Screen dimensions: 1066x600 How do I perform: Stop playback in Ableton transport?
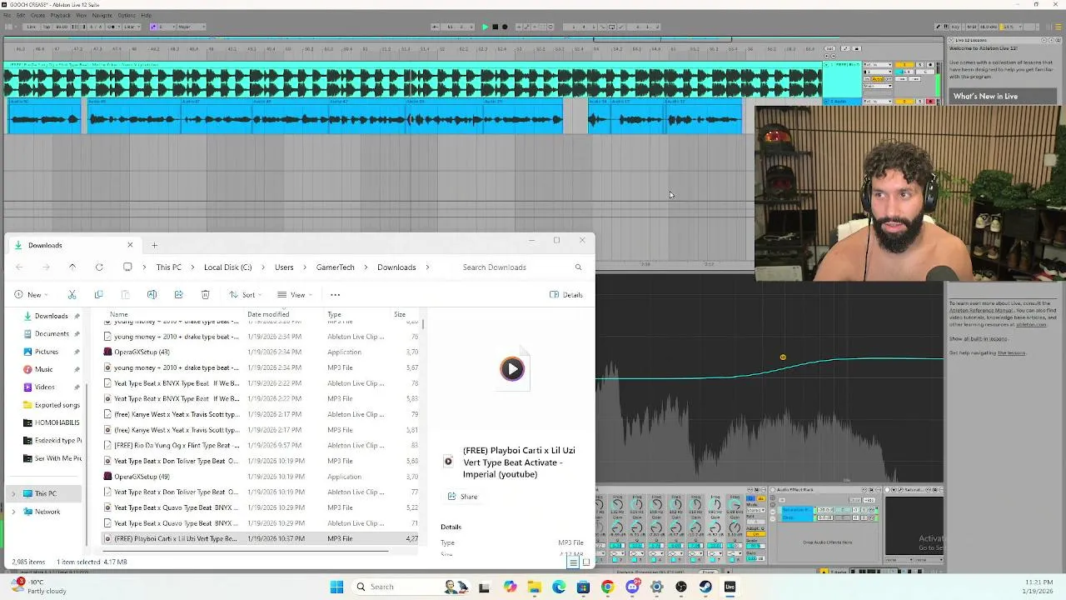pos(495,27)
